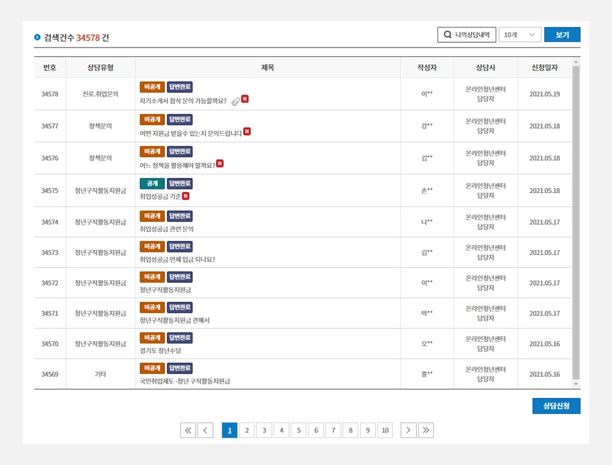Click the 제목 column header
Viewport: 612px width, 465px height.
[x=268, y=68]
